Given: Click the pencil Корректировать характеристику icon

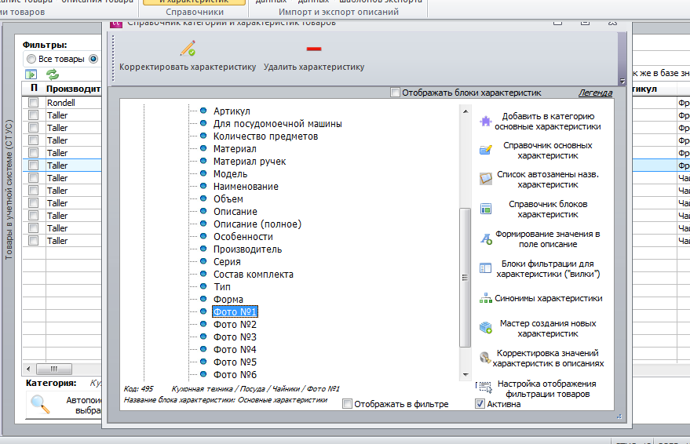Looking at the screenshot, I should pyautogui.click(x=188, y=49).
